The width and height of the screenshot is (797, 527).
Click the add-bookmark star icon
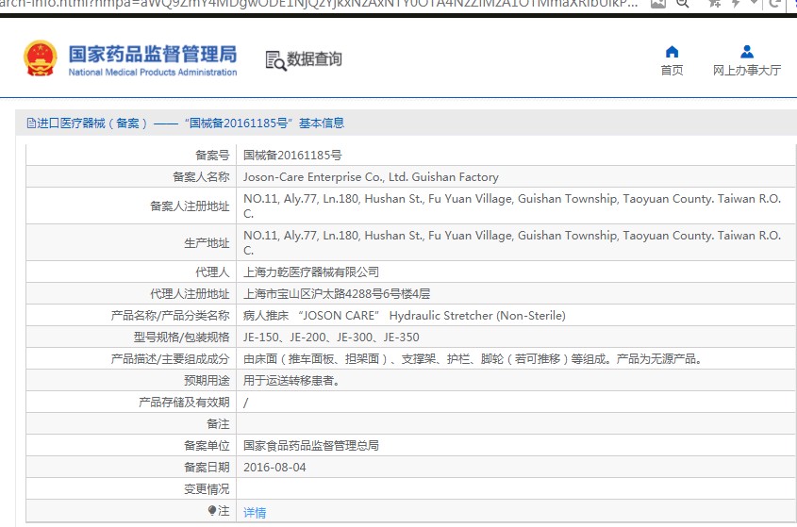pyautogui.click(x=715, y=3)
